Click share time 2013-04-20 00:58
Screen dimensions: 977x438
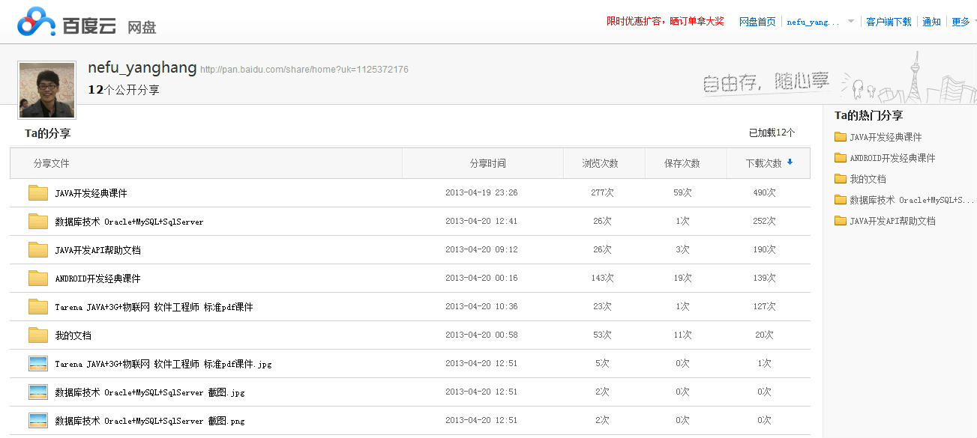point(481,335)
